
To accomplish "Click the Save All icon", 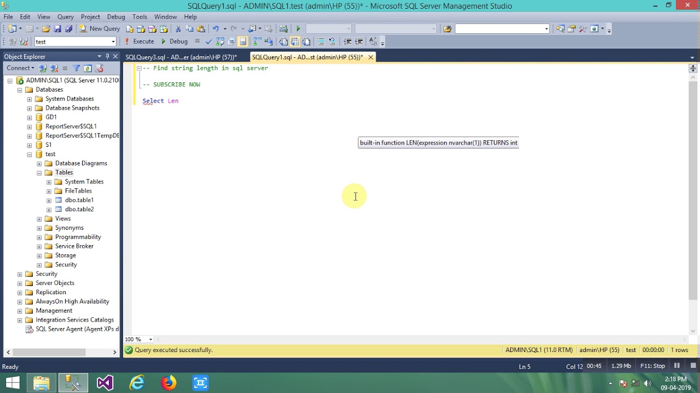I will 68,29.
